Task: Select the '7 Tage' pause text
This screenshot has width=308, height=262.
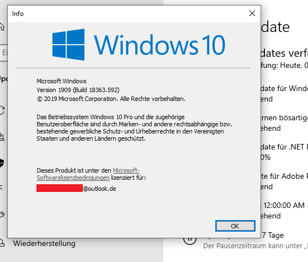Action: click(x=273, y=235)
